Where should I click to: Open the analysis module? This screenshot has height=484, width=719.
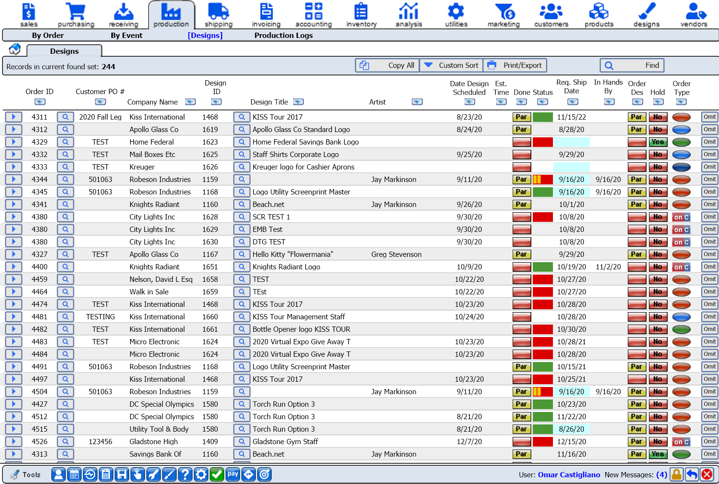pos(408,14)
